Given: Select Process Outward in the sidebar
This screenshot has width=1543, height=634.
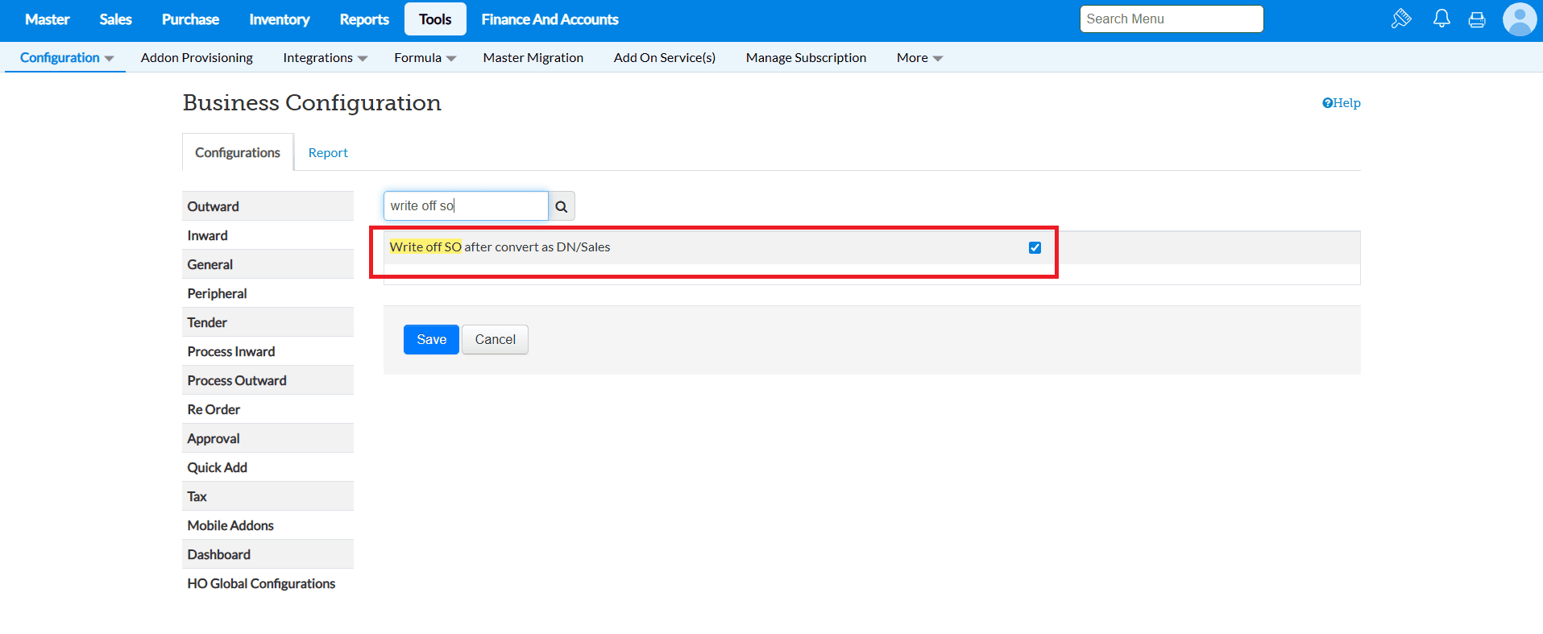Looking at the screenshot, I should pyautogui.click(x=237, y=380).
